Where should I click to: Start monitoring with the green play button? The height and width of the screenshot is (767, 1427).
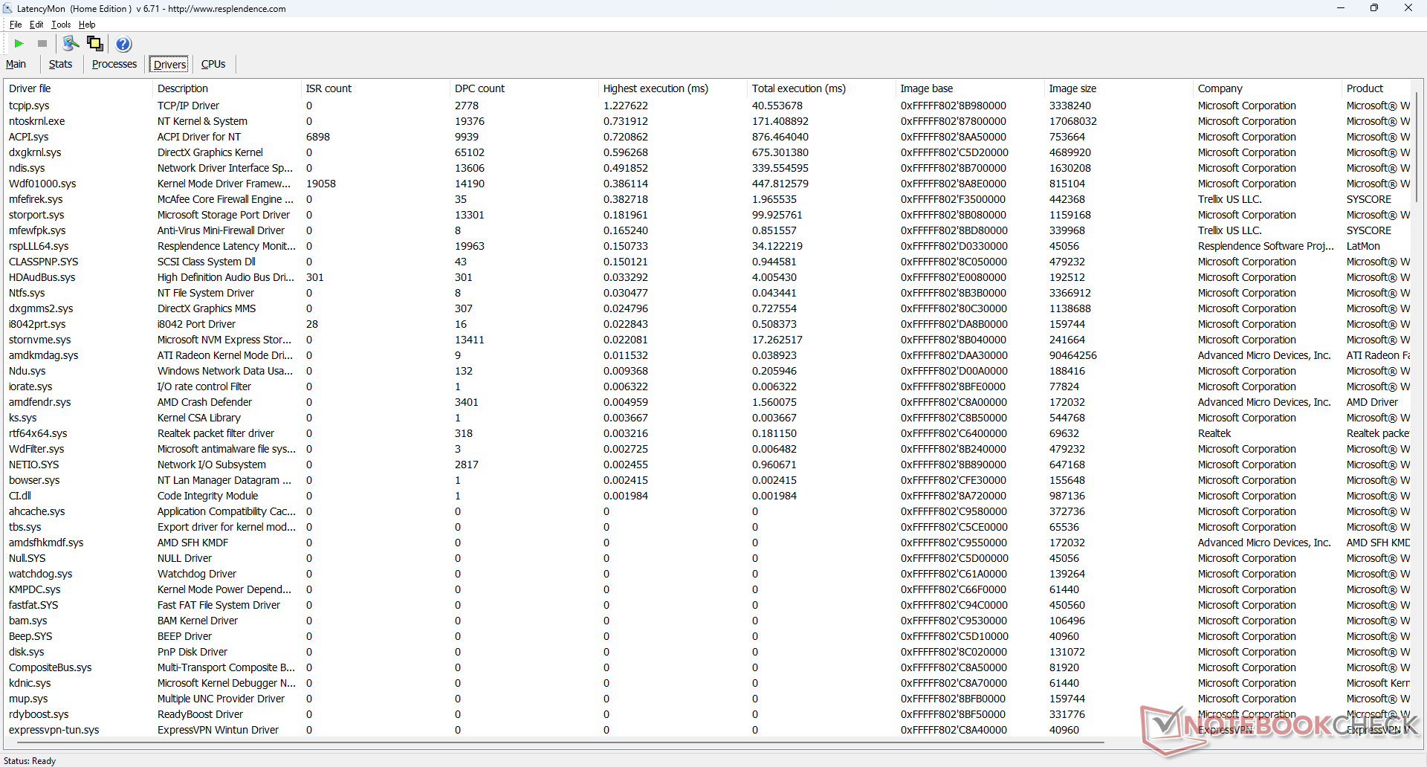pyautogui.click(x=19, y=44)
